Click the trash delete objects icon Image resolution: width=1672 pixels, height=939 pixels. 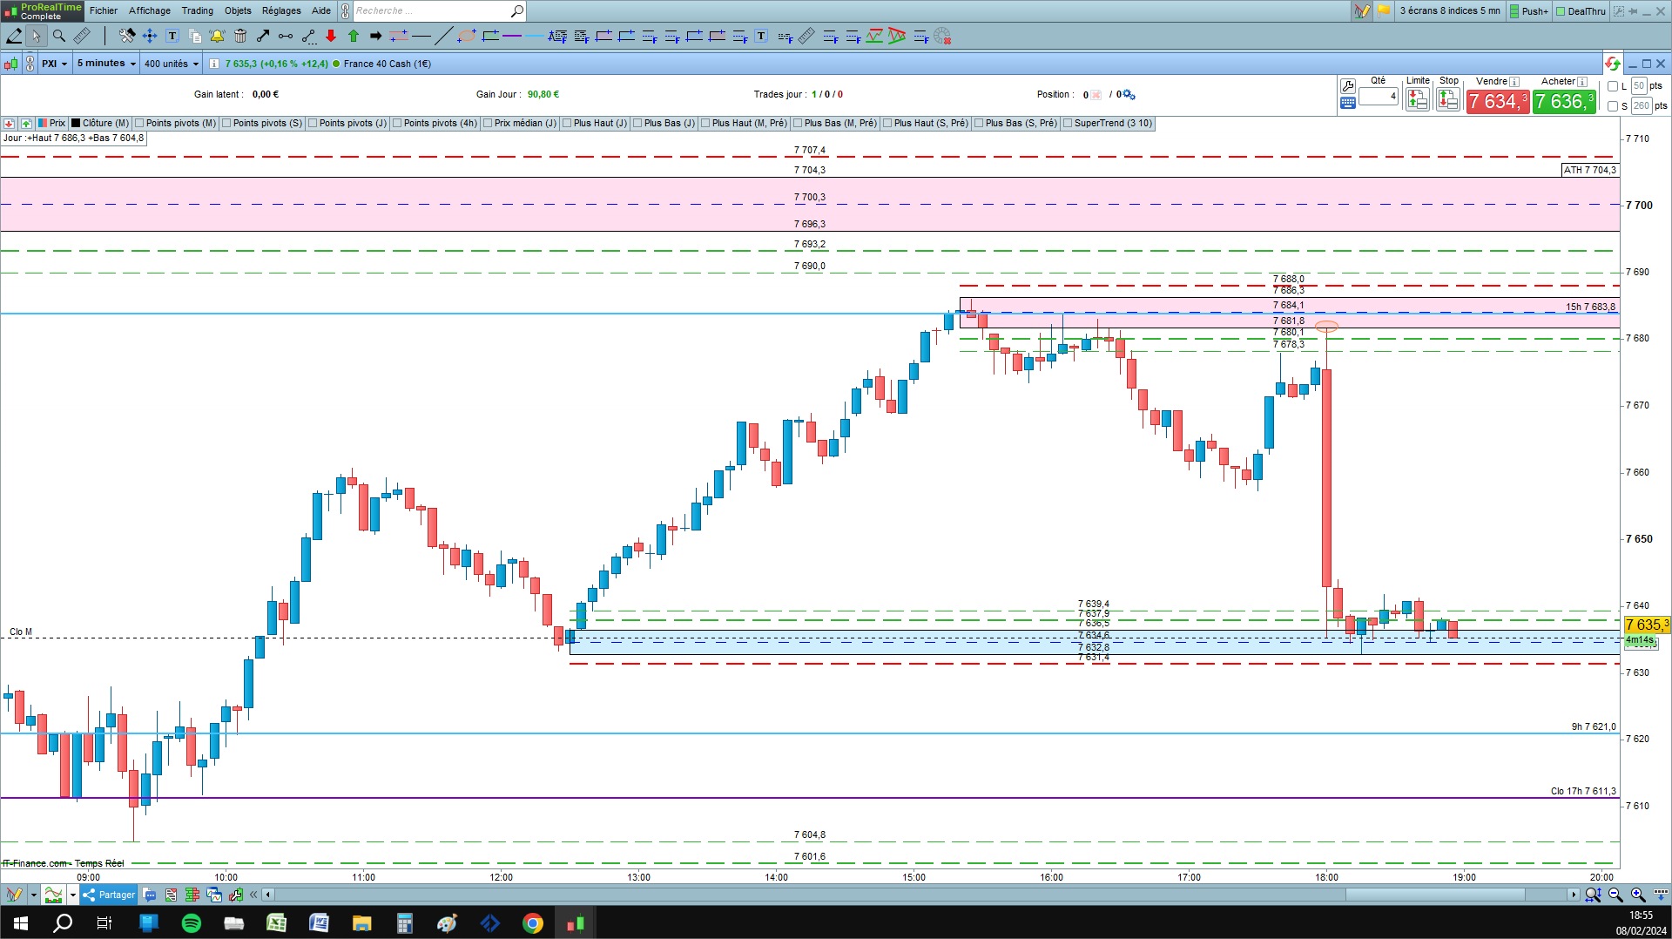[240, 36]
